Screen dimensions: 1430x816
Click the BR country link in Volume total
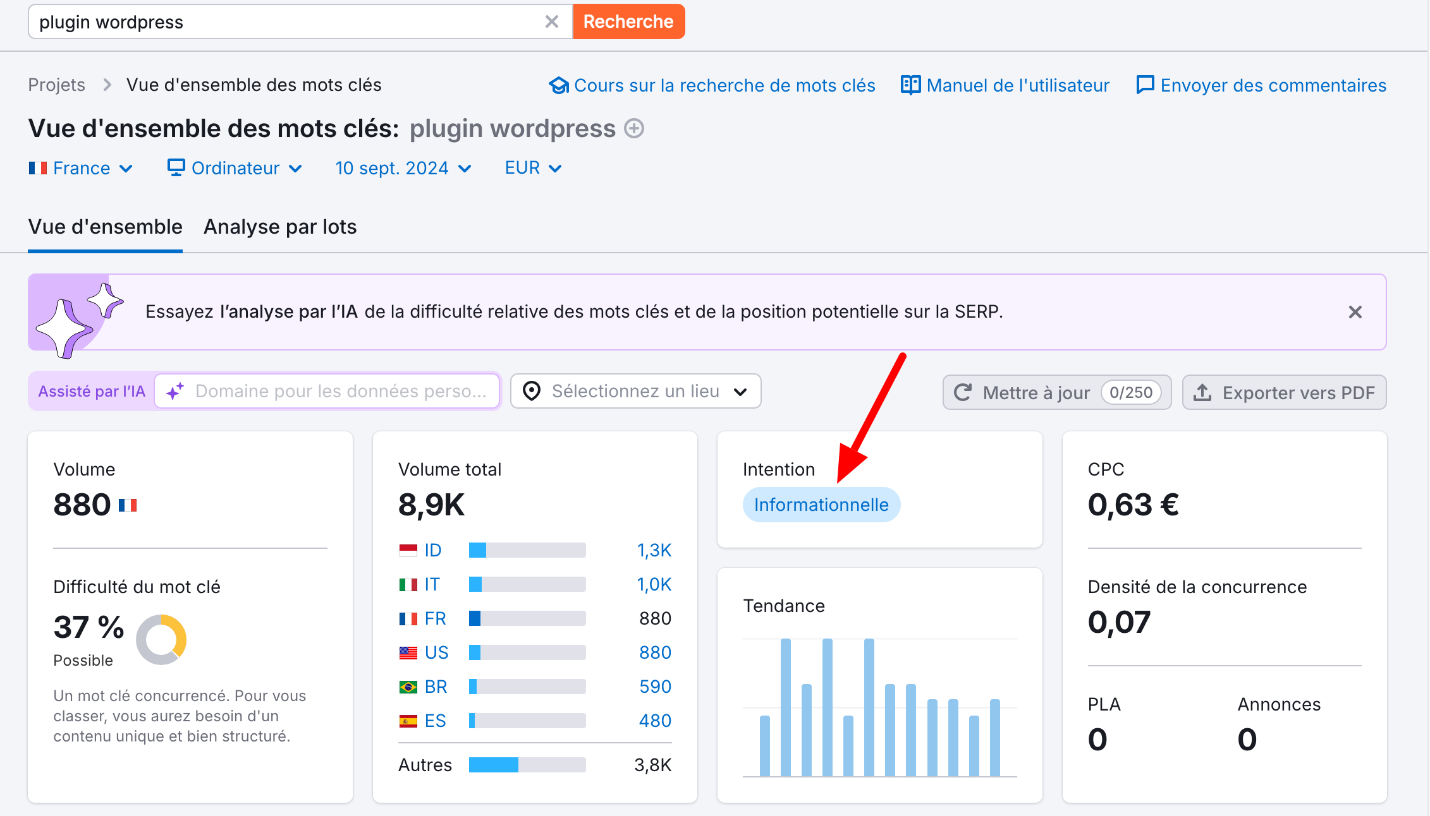(436, 687)
